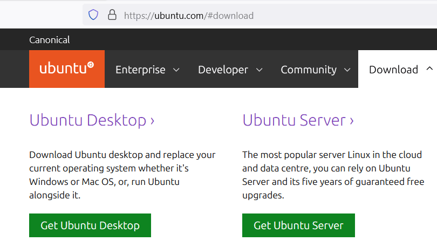The height and width of the screenshot is (248, 437).
Task: Open the Enterprise navigation menu
Action: (140, 70)
